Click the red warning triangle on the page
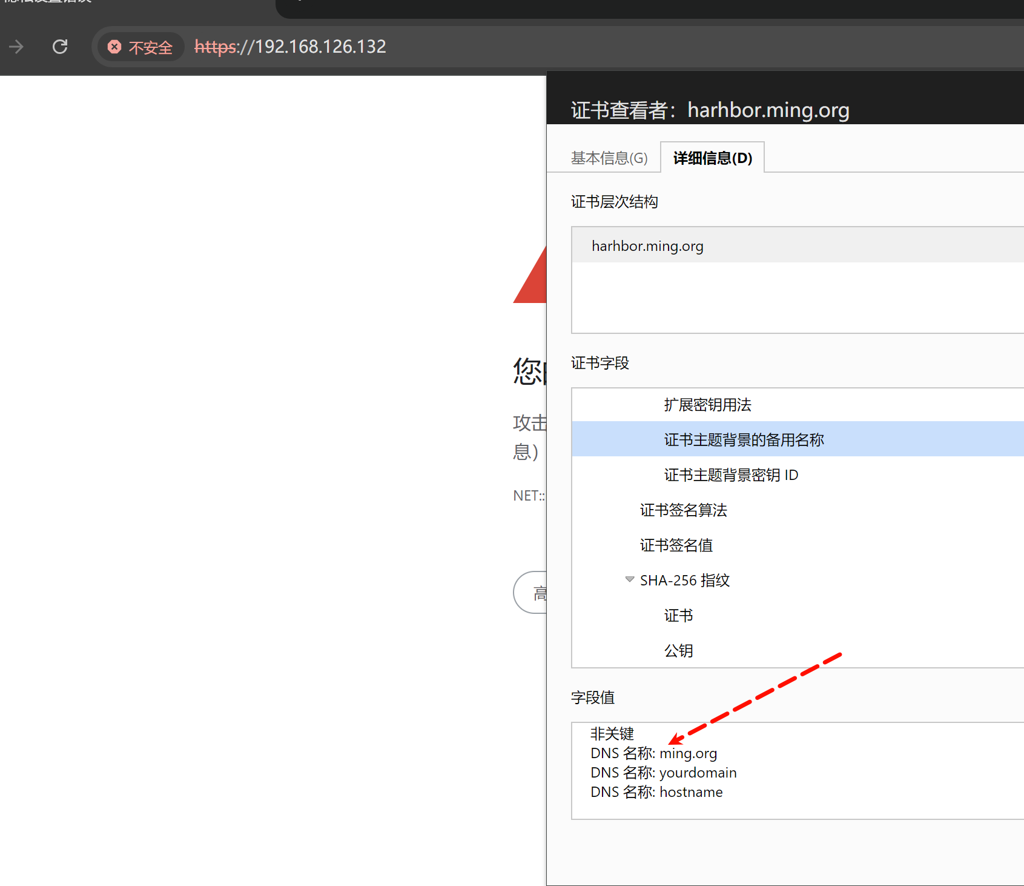 pos(532,281)
